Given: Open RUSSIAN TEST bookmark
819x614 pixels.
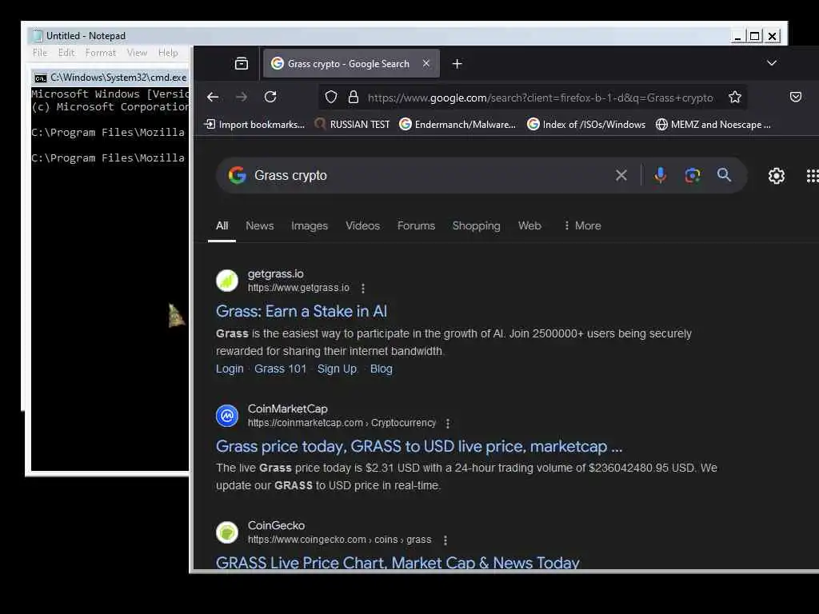Looking at the screenshot, I should [x=352, y=124].
